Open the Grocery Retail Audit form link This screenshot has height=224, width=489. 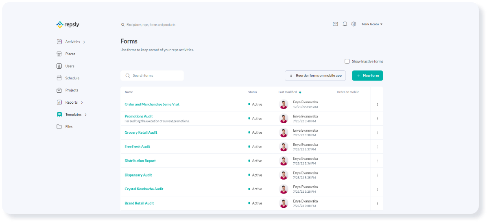pyautogui.click(x=141, y=133)
